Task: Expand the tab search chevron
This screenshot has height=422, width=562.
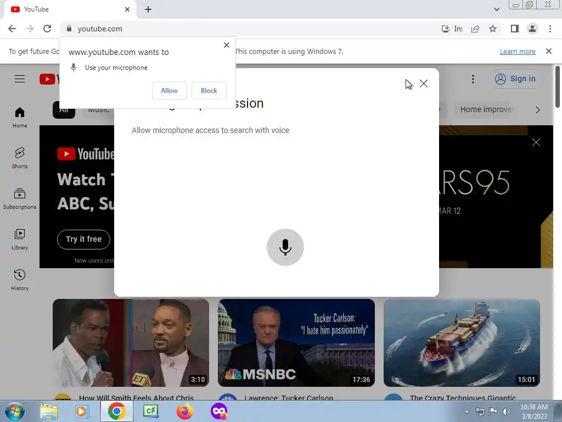Action: [496, 9]
